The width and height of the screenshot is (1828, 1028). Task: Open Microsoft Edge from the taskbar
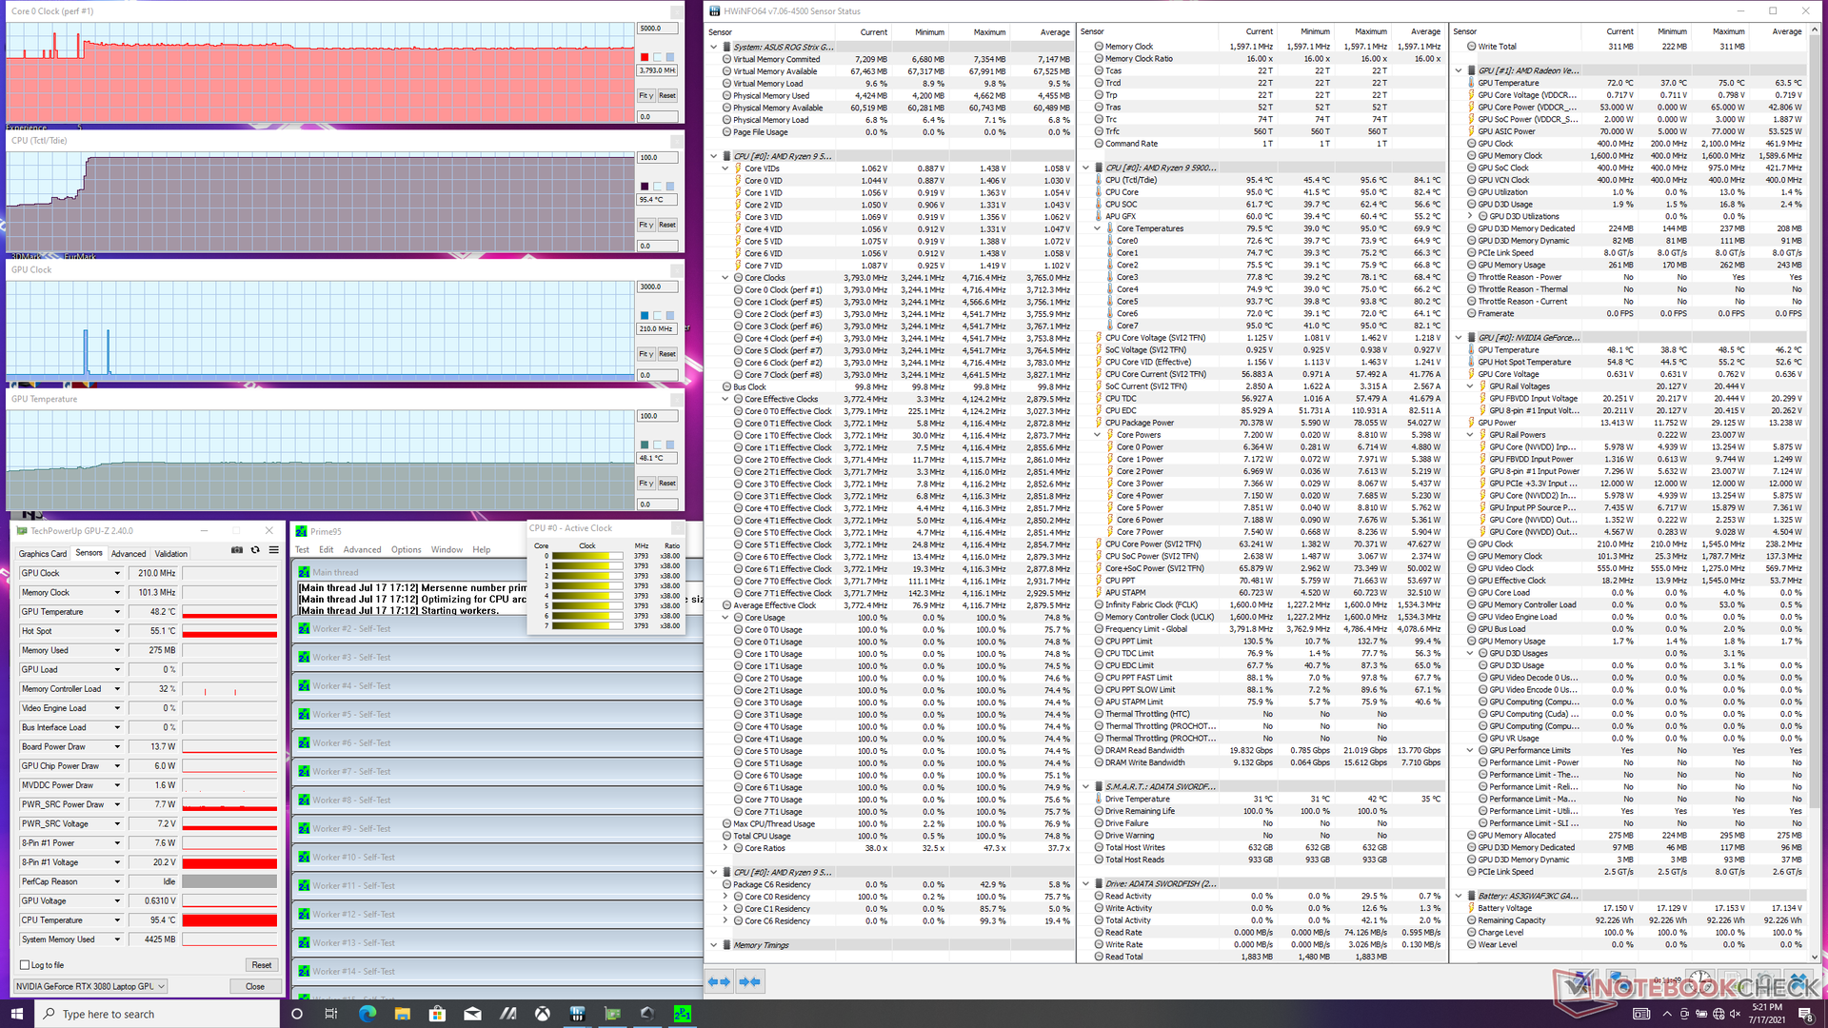coord(367,1014)
